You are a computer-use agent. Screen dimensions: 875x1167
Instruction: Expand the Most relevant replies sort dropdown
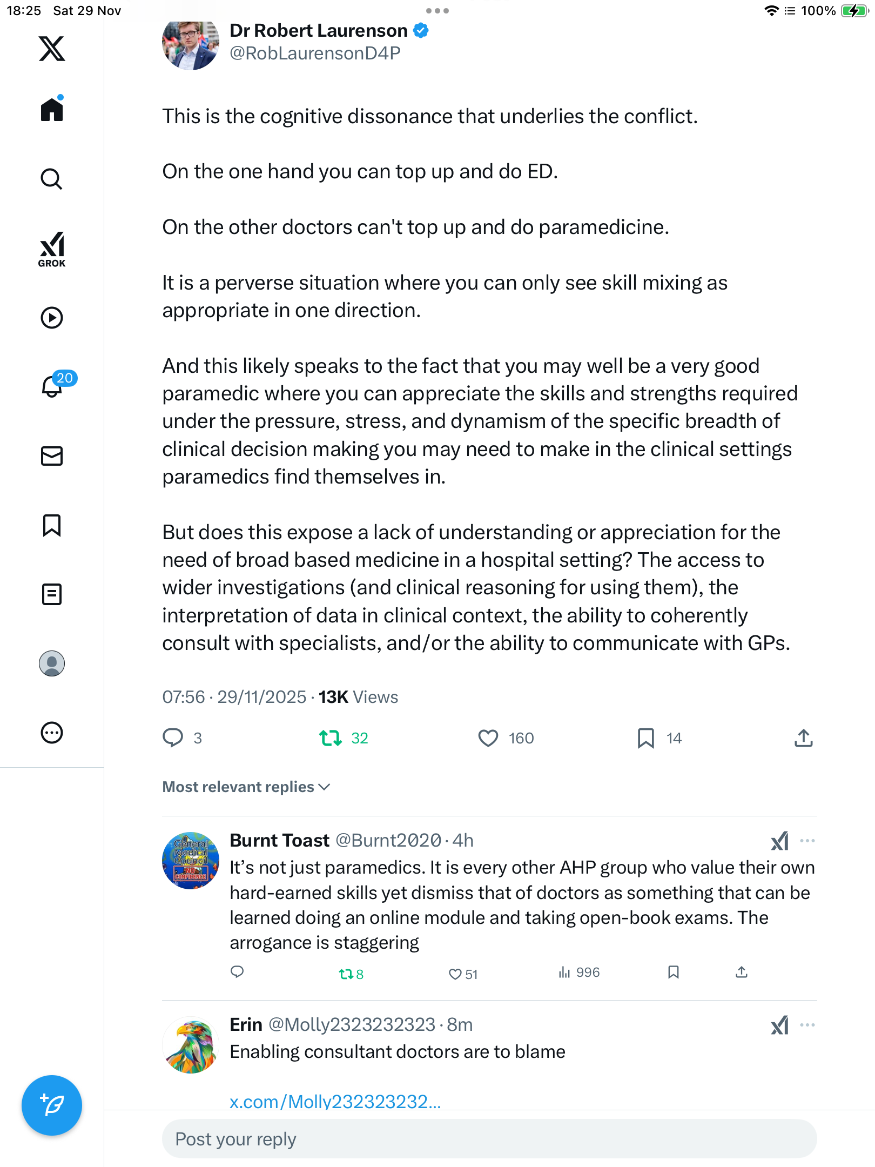tap(246, 787)
